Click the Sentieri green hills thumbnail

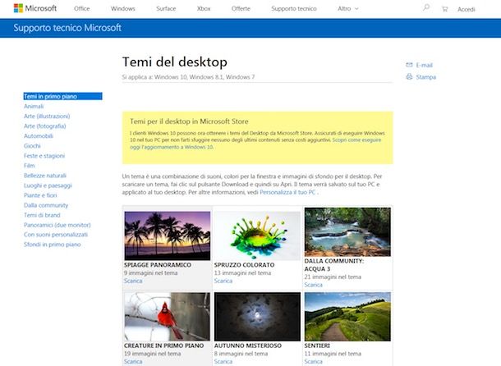[347, 317]
